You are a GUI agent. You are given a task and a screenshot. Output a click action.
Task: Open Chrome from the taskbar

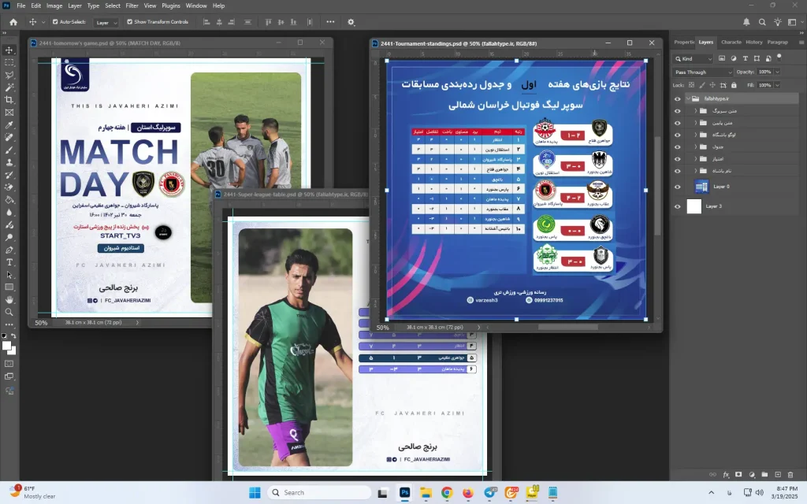tap(446, 493)
